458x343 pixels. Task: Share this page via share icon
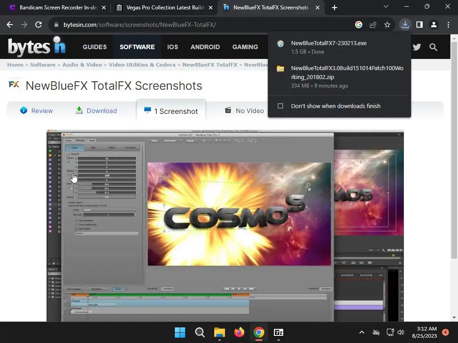(373, 25)
